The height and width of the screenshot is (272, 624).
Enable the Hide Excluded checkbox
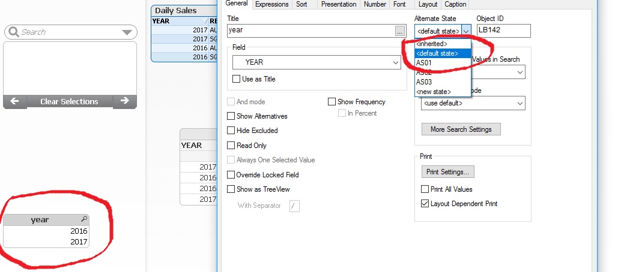coord(231,130)
